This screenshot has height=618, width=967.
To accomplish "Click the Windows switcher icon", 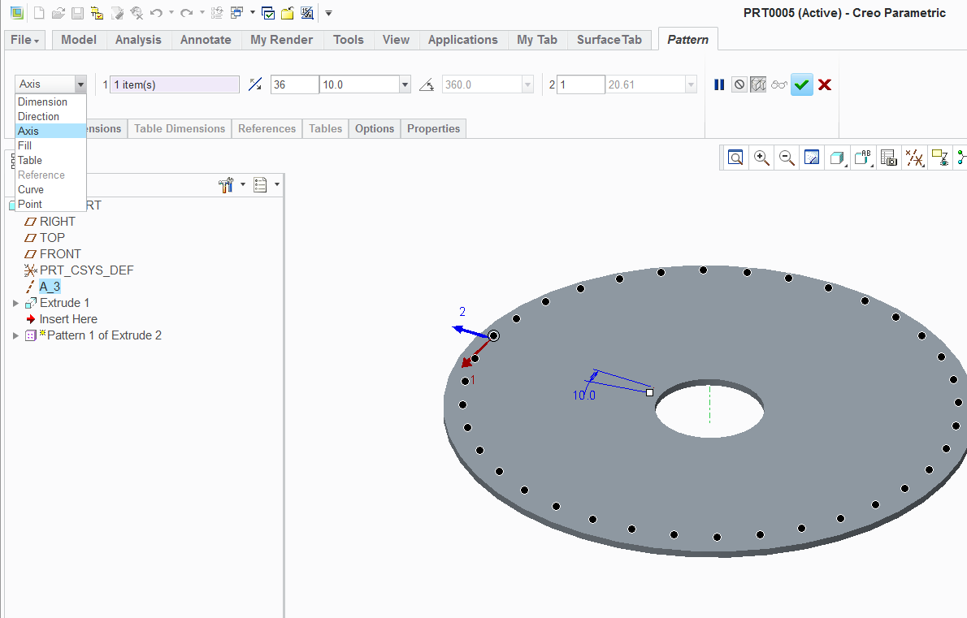I will pyautogui.click(x=236, y=13).
